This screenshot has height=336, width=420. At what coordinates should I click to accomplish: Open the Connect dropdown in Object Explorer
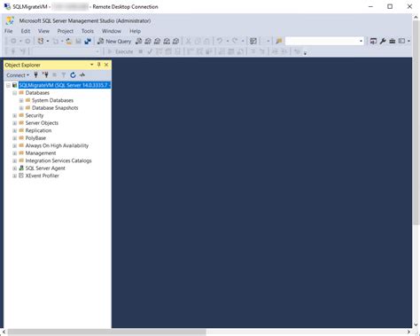coord(18,75)
